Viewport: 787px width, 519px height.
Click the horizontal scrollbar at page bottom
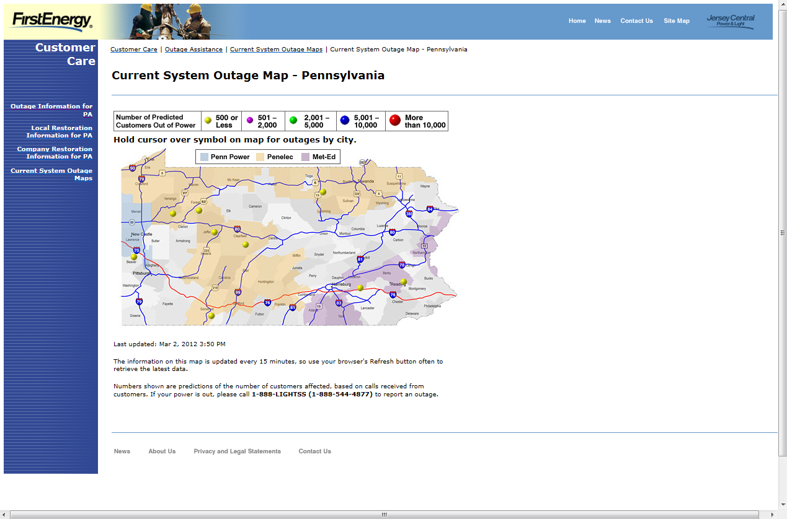(x=384, y=515)
